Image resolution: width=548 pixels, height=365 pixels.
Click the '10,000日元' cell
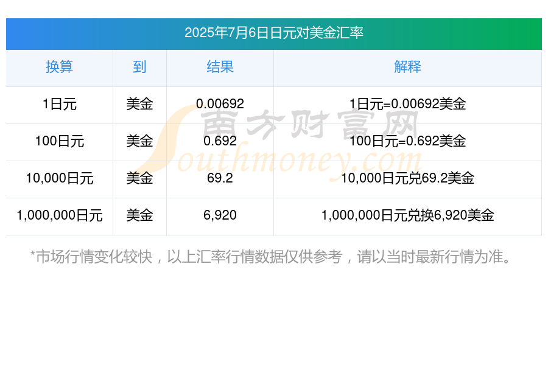point(60,178)
